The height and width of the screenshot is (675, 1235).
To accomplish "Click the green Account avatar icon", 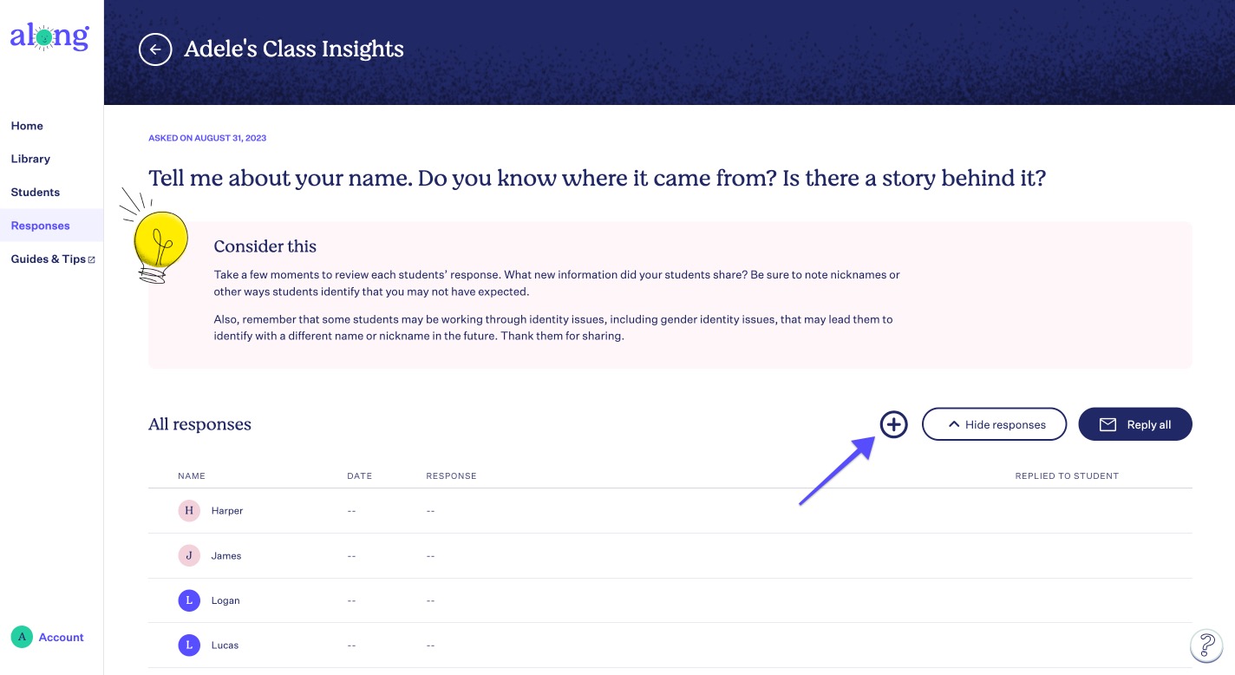I will click(22, 637).
